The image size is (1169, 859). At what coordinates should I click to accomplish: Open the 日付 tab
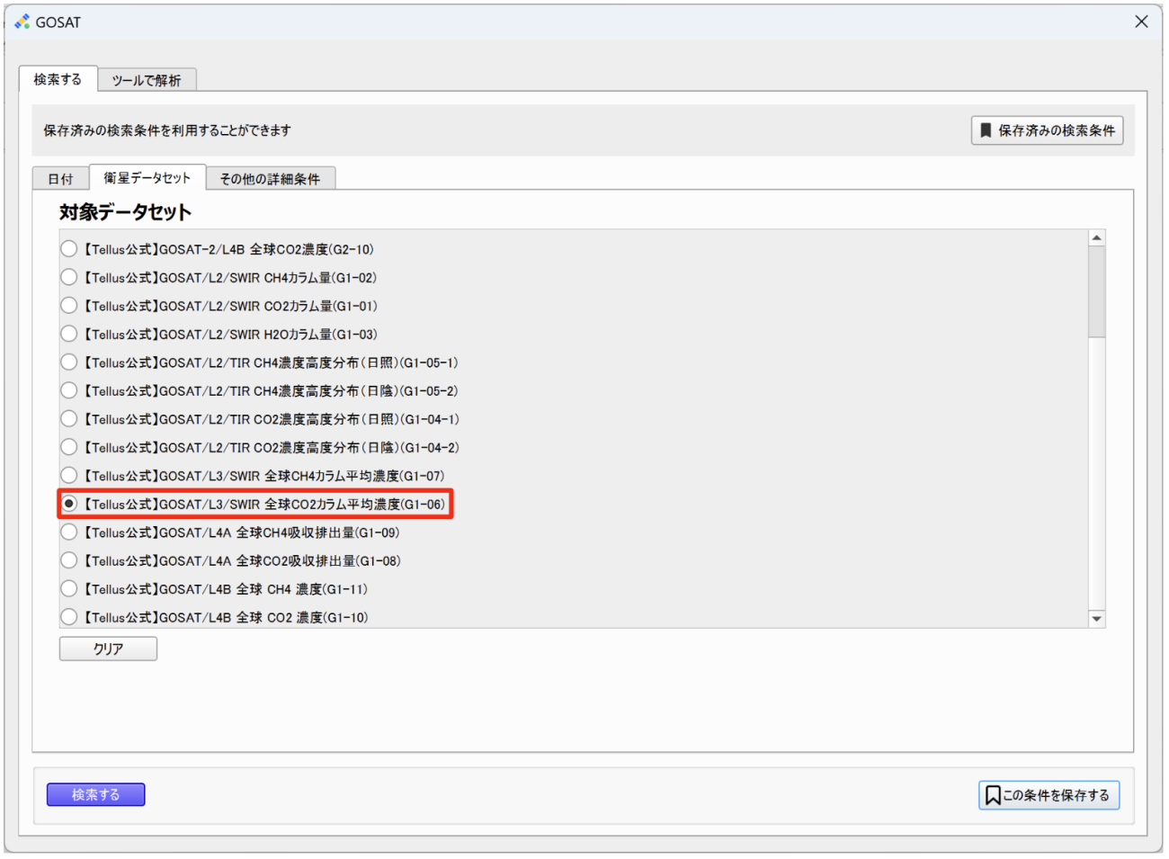pyautogui.click(x=60, y=179)
